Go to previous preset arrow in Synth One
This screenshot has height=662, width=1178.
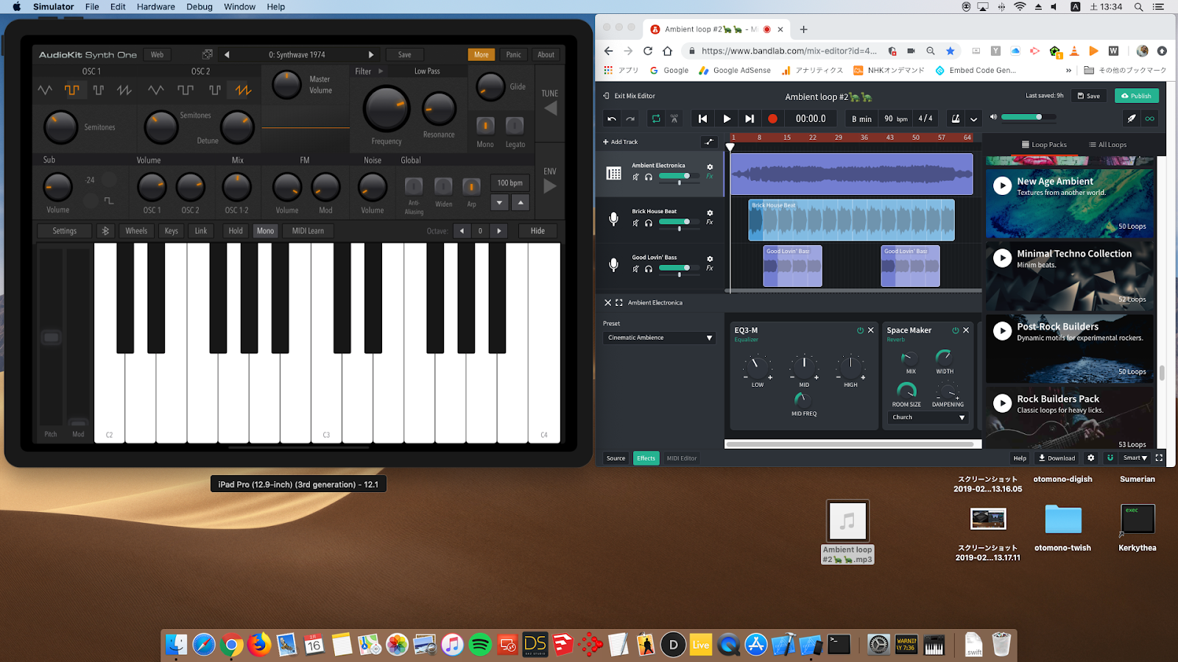tap(227, 54)
